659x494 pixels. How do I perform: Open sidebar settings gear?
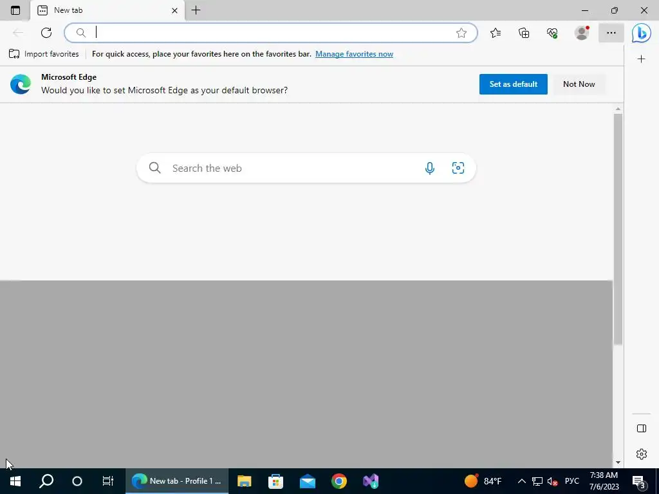642,454
